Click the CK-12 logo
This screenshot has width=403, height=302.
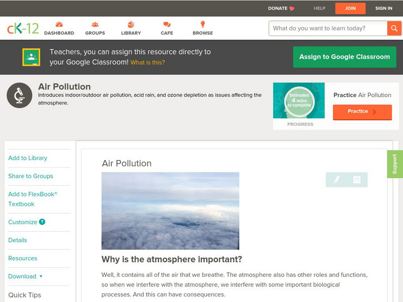point(23,28)
